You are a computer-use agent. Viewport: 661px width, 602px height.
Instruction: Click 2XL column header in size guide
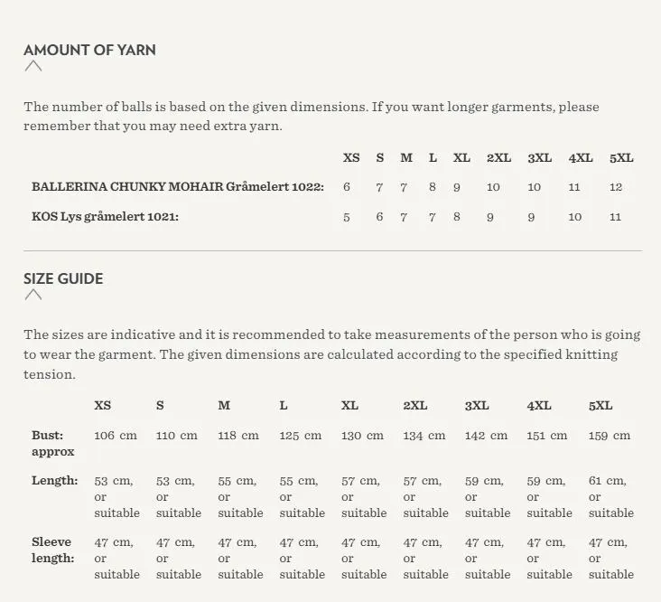415,406
